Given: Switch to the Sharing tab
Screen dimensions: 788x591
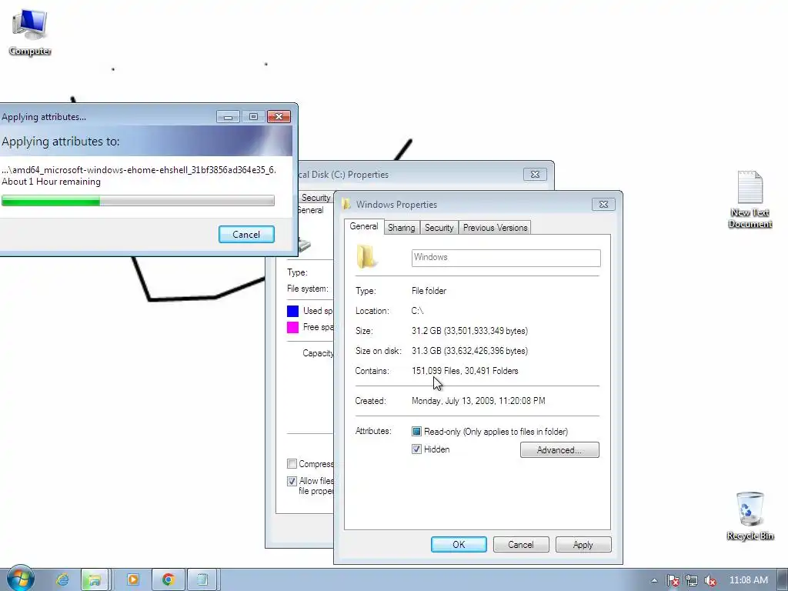Looking at the screenshot, I should pos(402,228).
